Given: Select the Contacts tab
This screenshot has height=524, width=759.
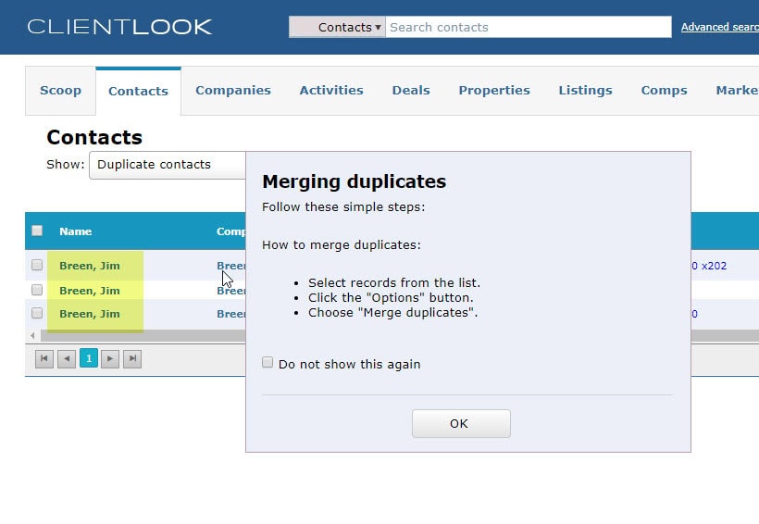Looking at the screenshot, I should pos(139,91).
